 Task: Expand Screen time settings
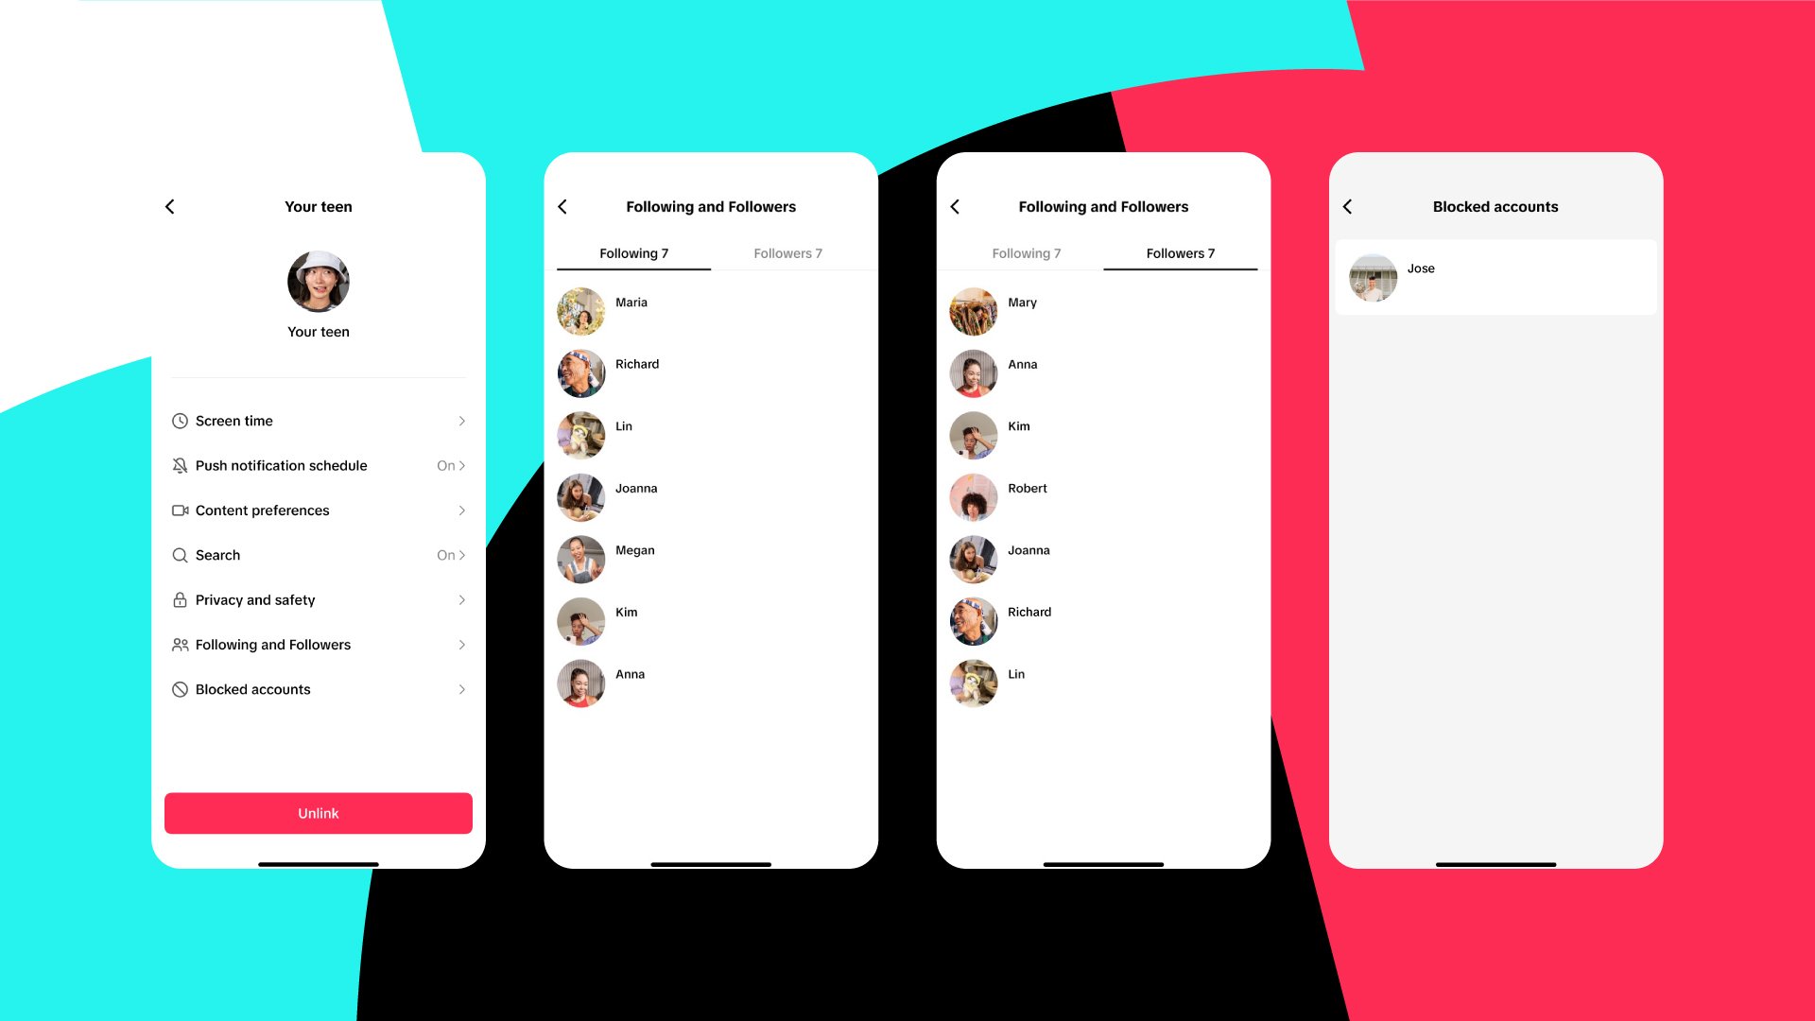(320, 420)
